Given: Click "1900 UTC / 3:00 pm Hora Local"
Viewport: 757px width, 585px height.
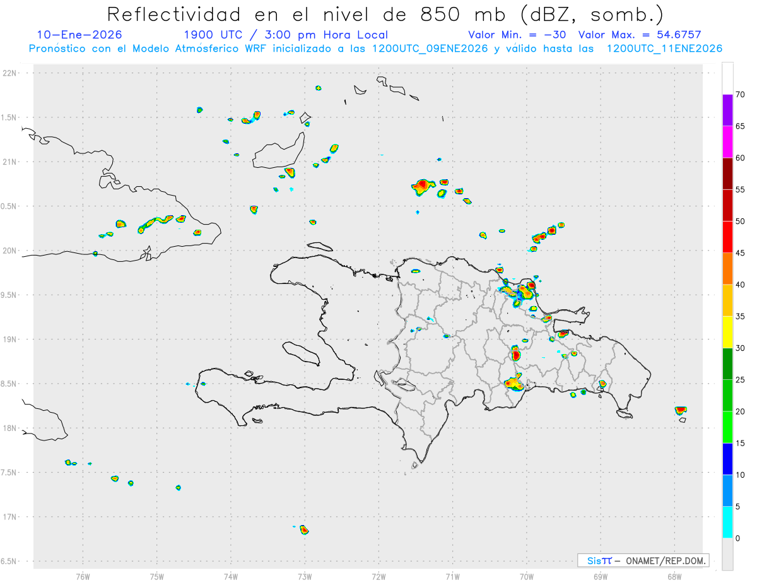Looking at the screenshot, I should (x=286, y=35).
